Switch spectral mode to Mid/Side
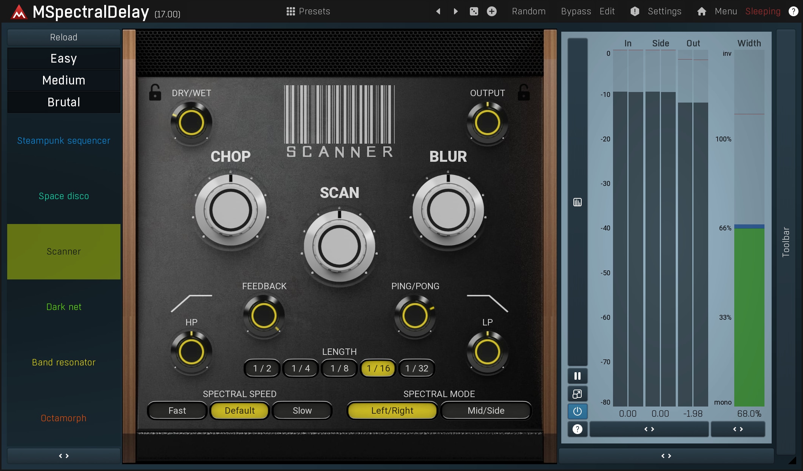The image size is (803, 471). click(x=486, y=411)
